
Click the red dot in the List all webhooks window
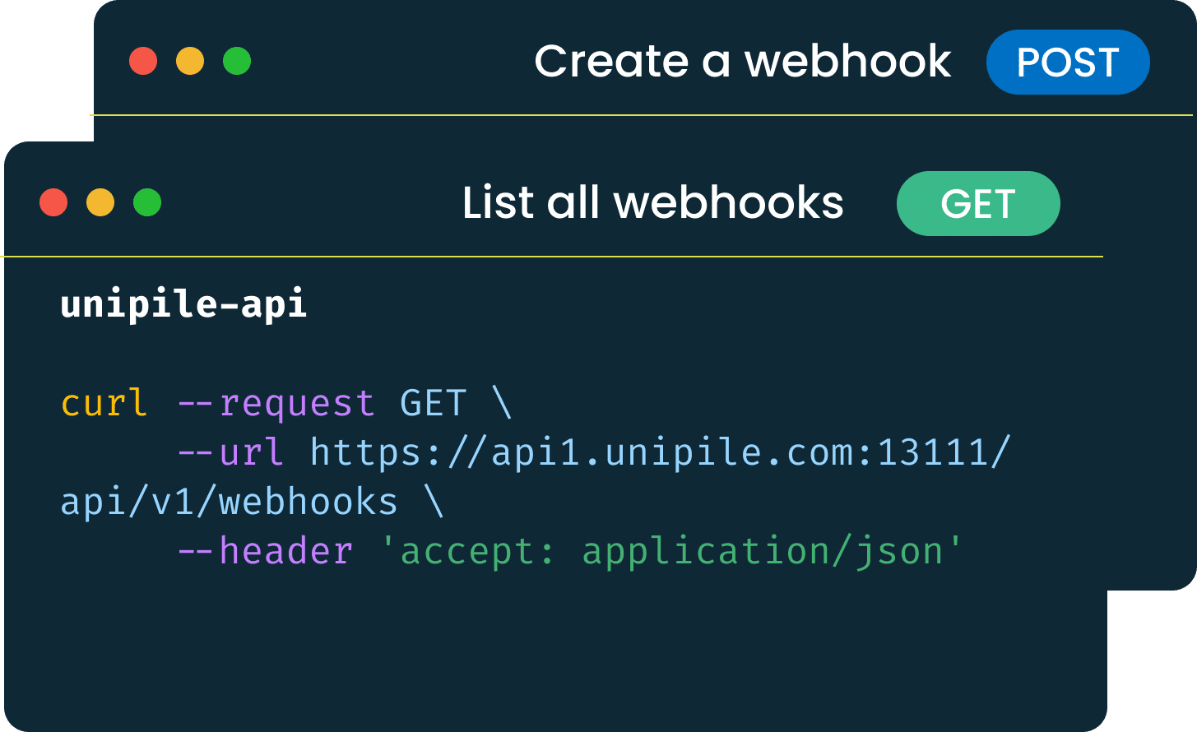tap(54, 203)
